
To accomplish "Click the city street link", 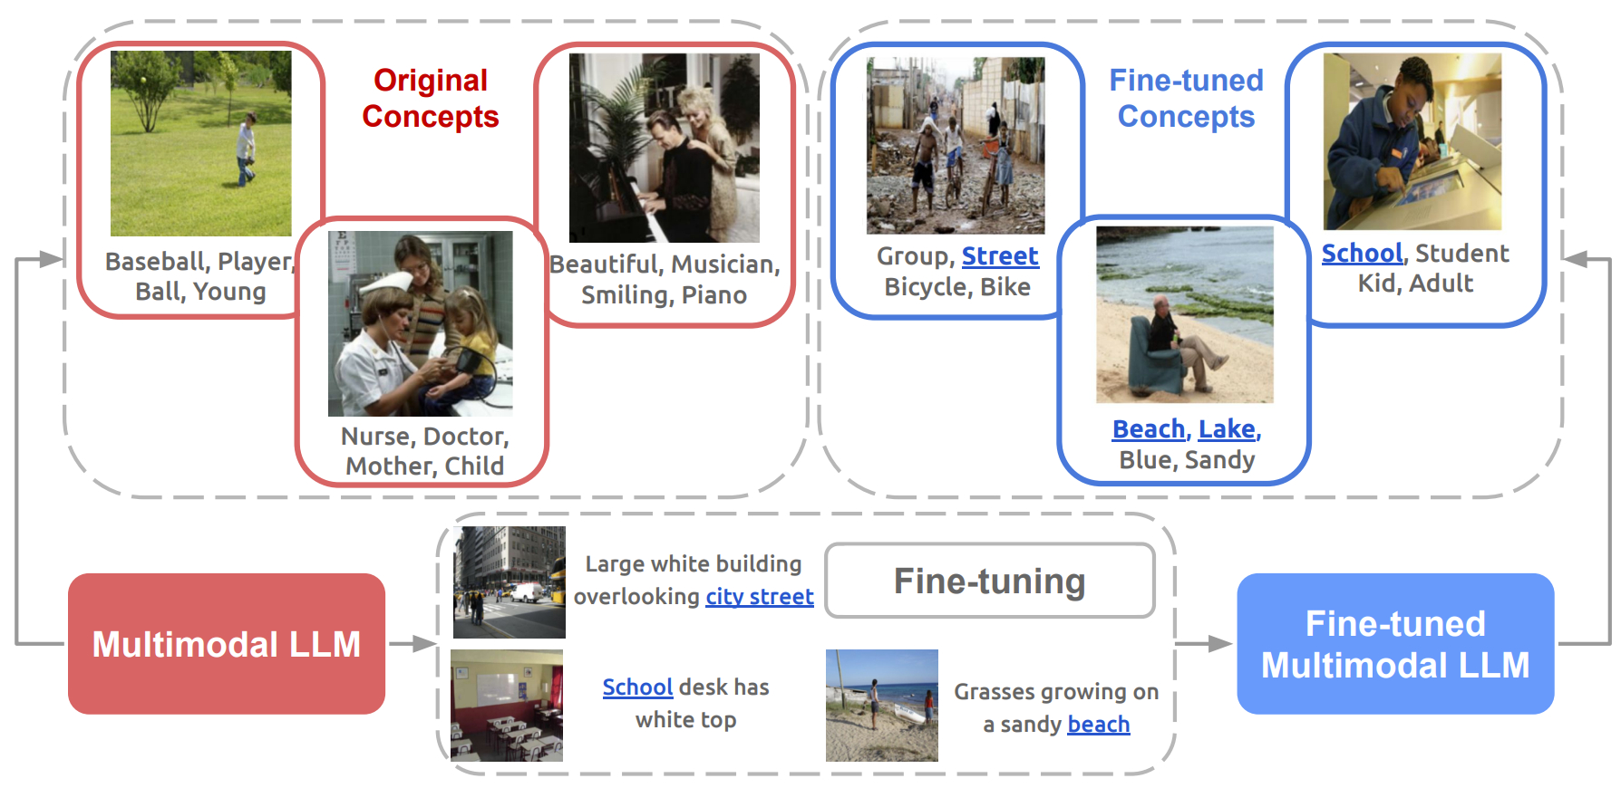I will (x=759, y=597).
